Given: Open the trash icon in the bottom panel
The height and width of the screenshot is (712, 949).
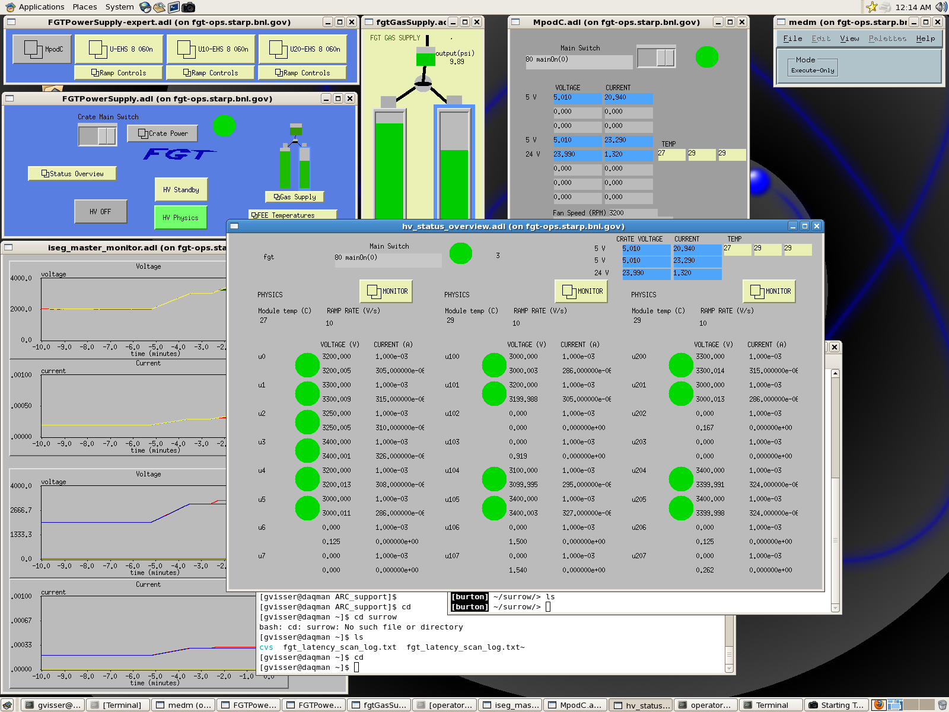Looking at the screenshot, I should click(x=942, y=705).
